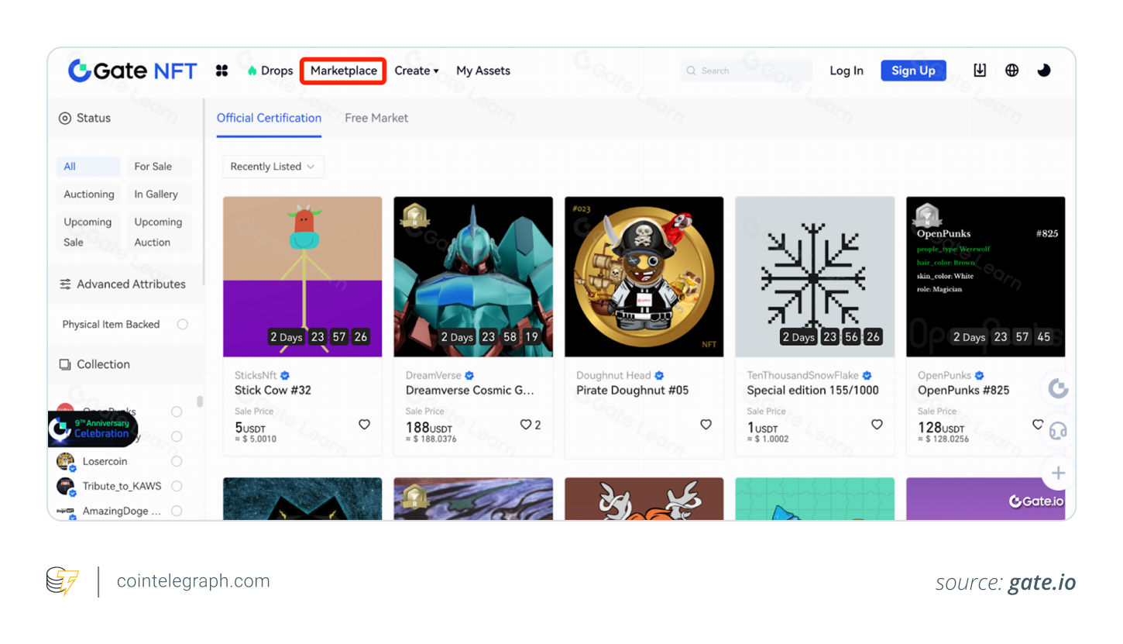Screen dimensions: 1123x644
Task: Switch to Official Certification tab
Action: 269,118
